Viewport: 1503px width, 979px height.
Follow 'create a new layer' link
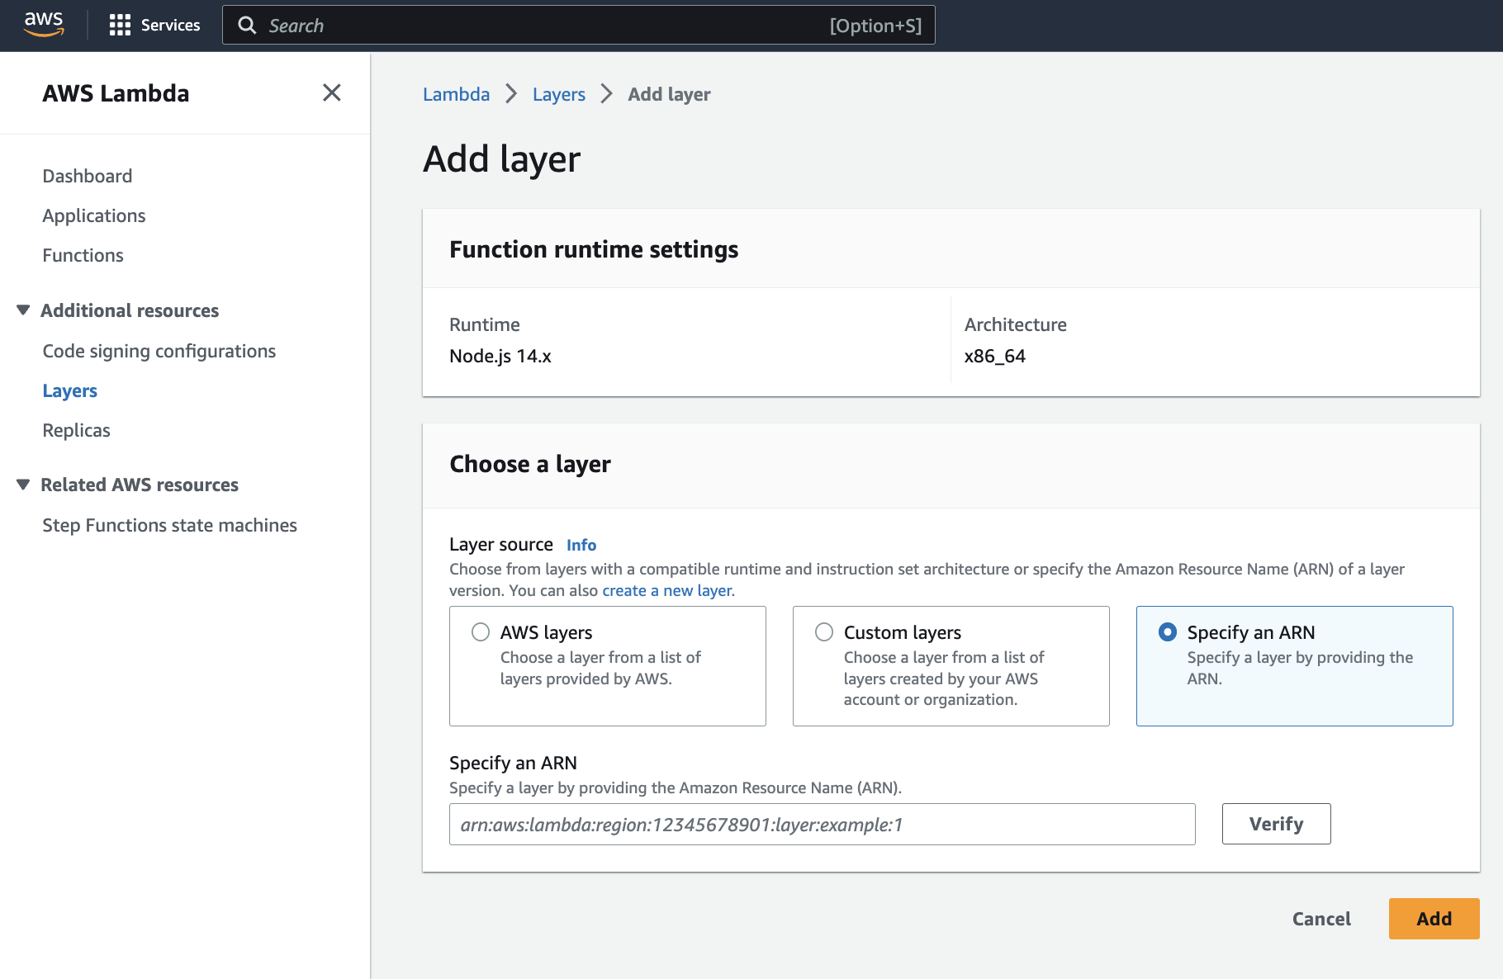(666, 590)
